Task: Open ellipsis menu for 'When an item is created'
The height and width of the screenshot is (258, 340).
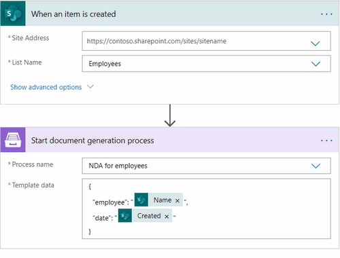Action: (326, 14)
